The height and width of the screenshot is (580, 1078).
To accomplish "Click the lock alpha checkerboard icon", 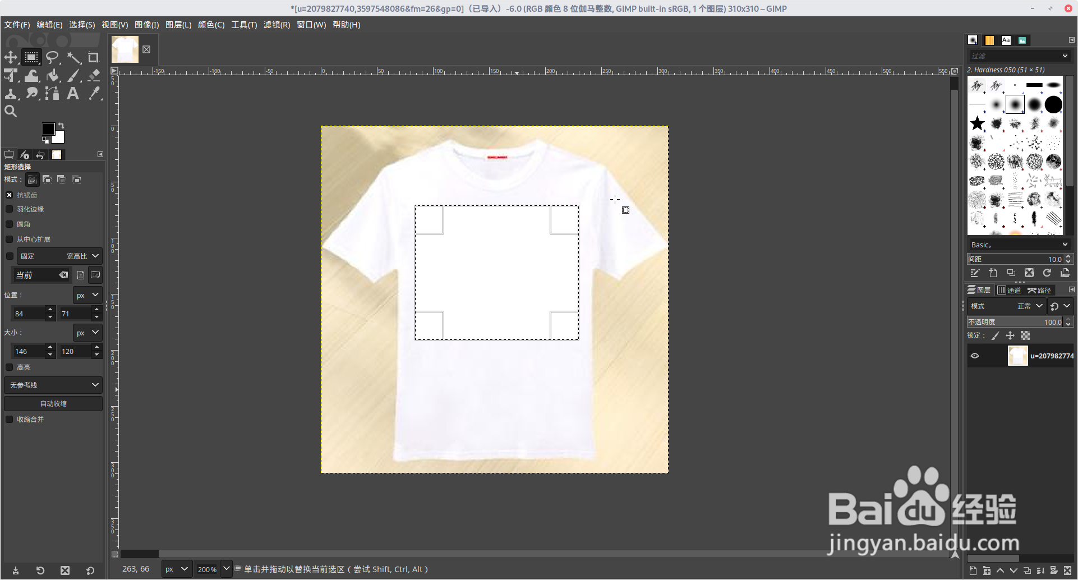I will click(x=1025, y=335).
